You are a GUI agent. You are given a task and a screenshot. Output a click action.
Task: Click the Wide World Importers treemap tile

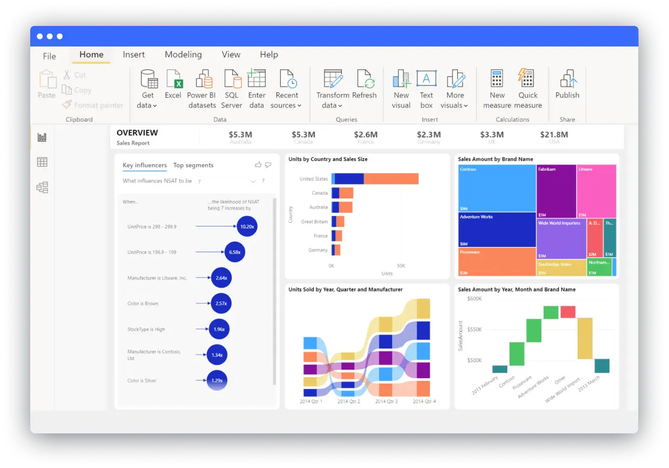click(562, 239)
